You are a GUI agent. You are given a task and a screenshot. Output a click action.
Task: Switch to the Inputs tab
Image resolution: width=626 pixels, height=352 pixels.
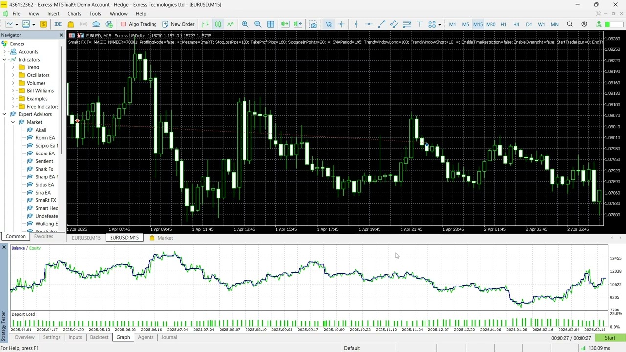(75, 337)
